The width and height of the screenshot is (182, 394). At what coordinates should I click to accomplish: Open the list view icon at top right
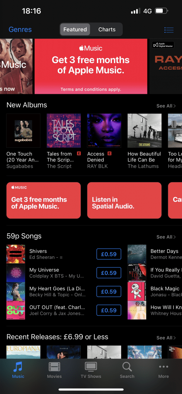(x=169, y=30)
